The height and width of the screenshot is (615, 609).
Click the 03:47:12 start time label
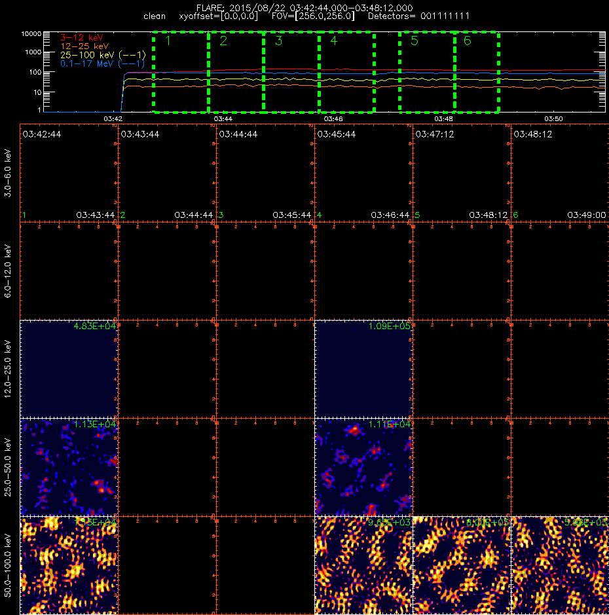click(x=435, y=134)
